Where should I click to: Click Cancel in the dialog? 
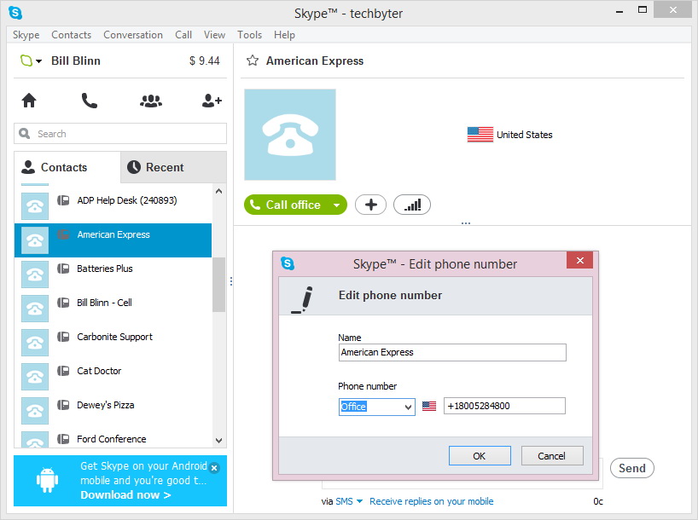click(x=552, y=456)
